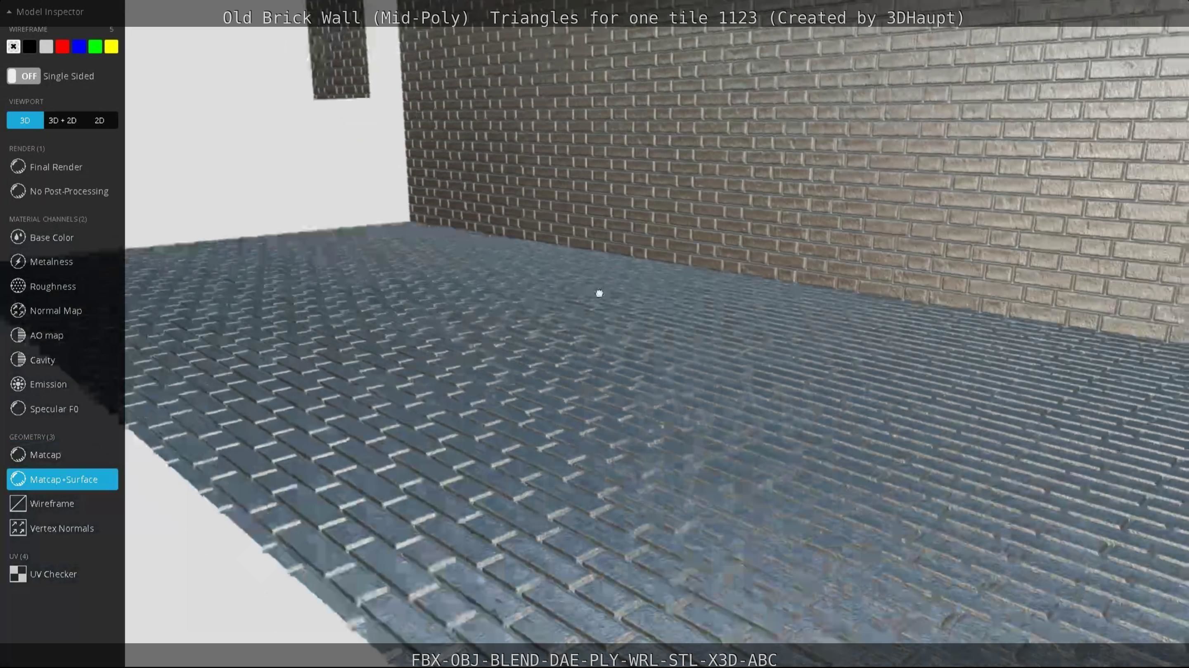Select Matcap geometry label

click(x=45, y=455)
